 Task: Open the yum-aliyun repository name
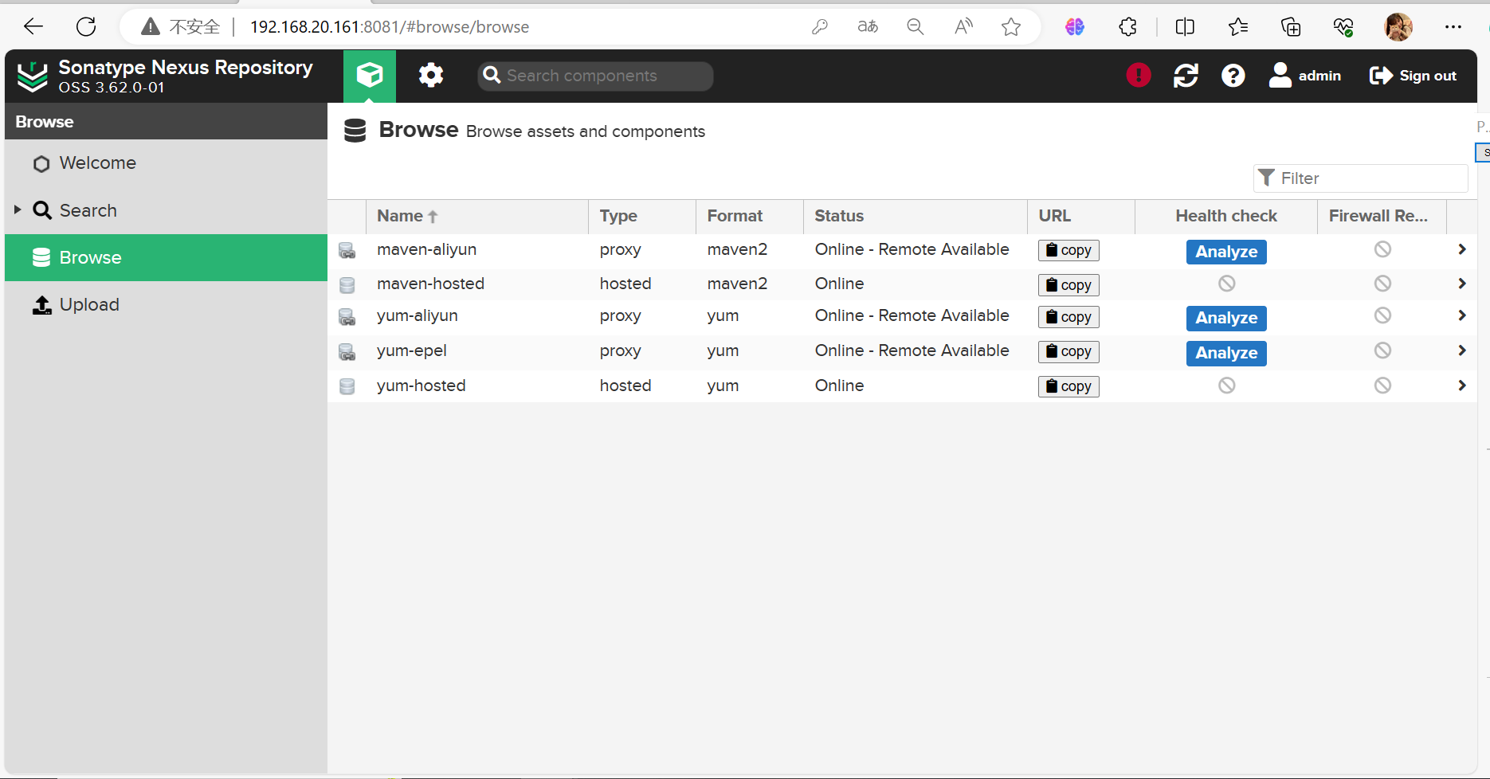click(x=418, y=315)
